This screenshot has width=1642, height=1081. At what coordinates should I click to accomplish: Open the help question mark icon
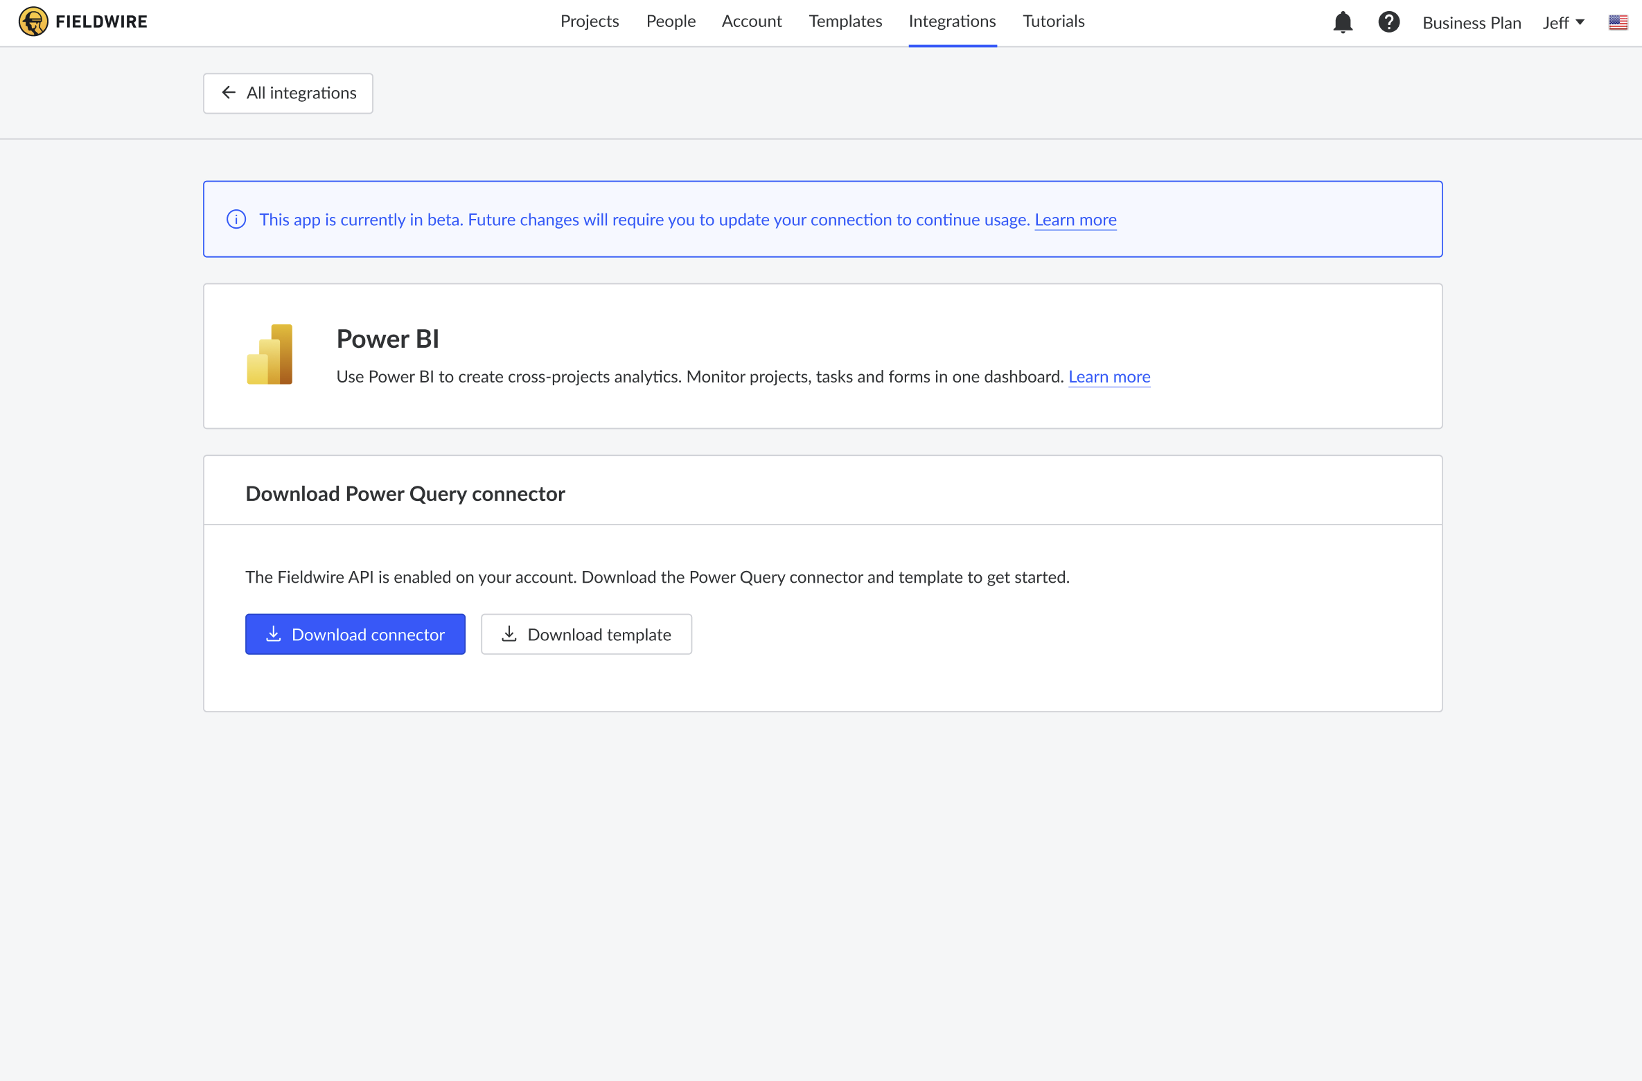[x=1388, y=22]
